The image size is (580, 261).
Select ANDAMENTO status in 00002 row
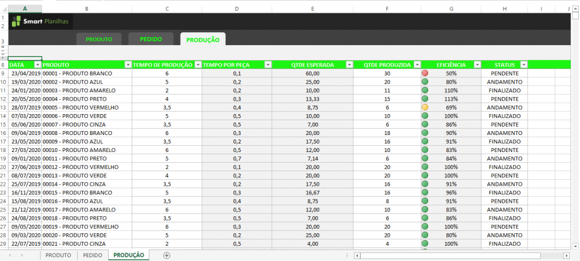[x=505, y=82]
